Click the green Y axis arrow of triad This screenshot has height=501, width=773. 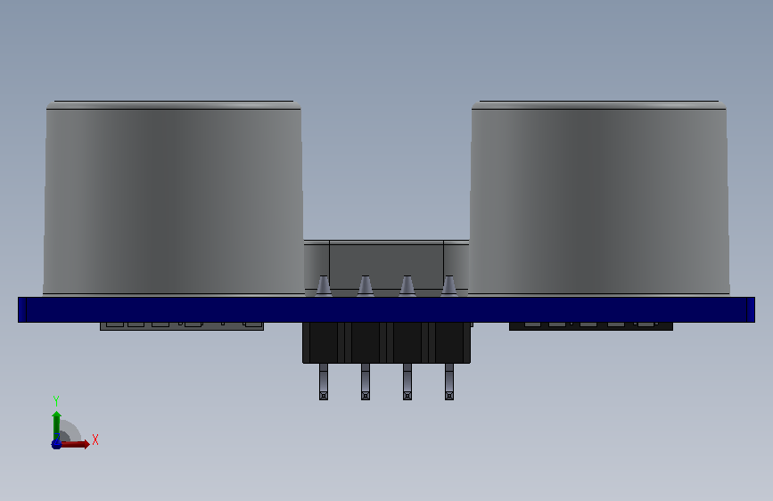(x=57, y=425)
